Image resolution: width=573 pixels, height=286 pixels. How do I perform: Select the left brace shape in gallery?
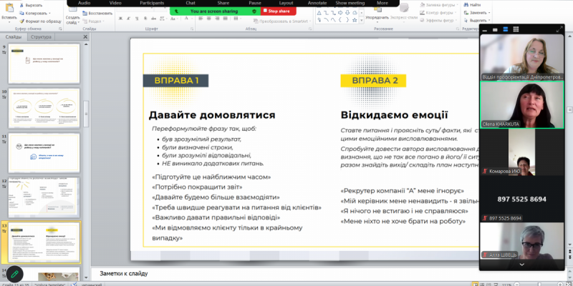340,20
